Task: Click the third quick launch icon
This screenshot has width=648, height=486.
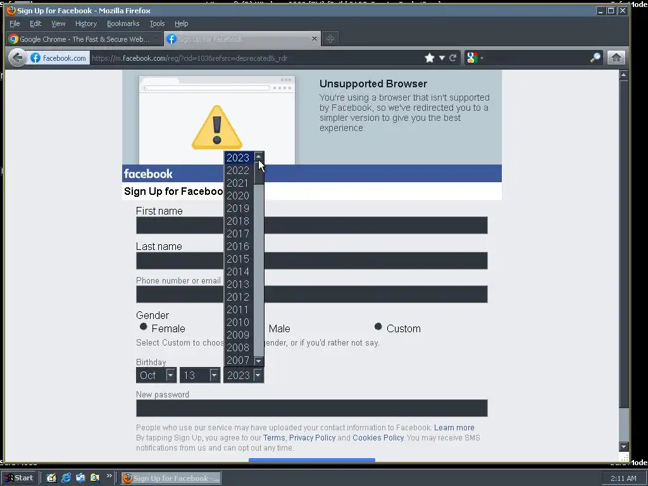Action: pyautogui.click(x=80, y=478)
